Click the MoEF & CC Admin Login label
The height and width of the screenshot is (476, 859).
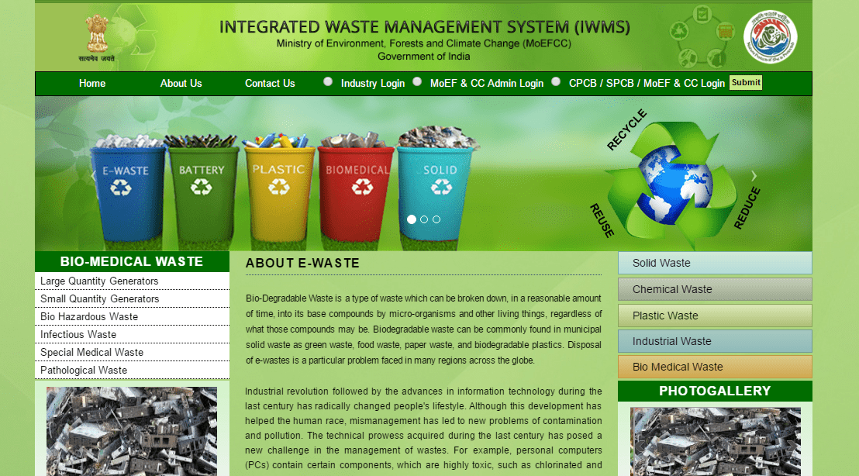(486, 83)
